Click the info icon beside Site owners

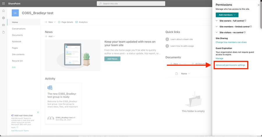245,21
